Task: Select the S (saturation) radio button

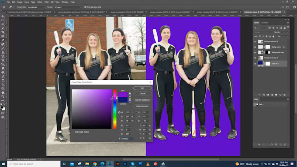Action: point(119,116)
